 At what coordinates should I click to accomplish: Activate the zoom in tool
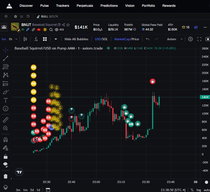[x=6, y=128]
